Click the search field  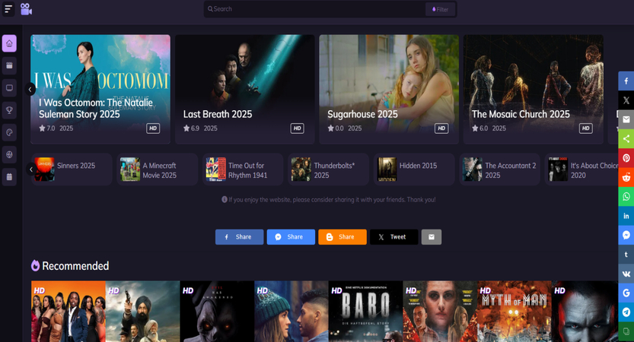(x=315, y=9)
